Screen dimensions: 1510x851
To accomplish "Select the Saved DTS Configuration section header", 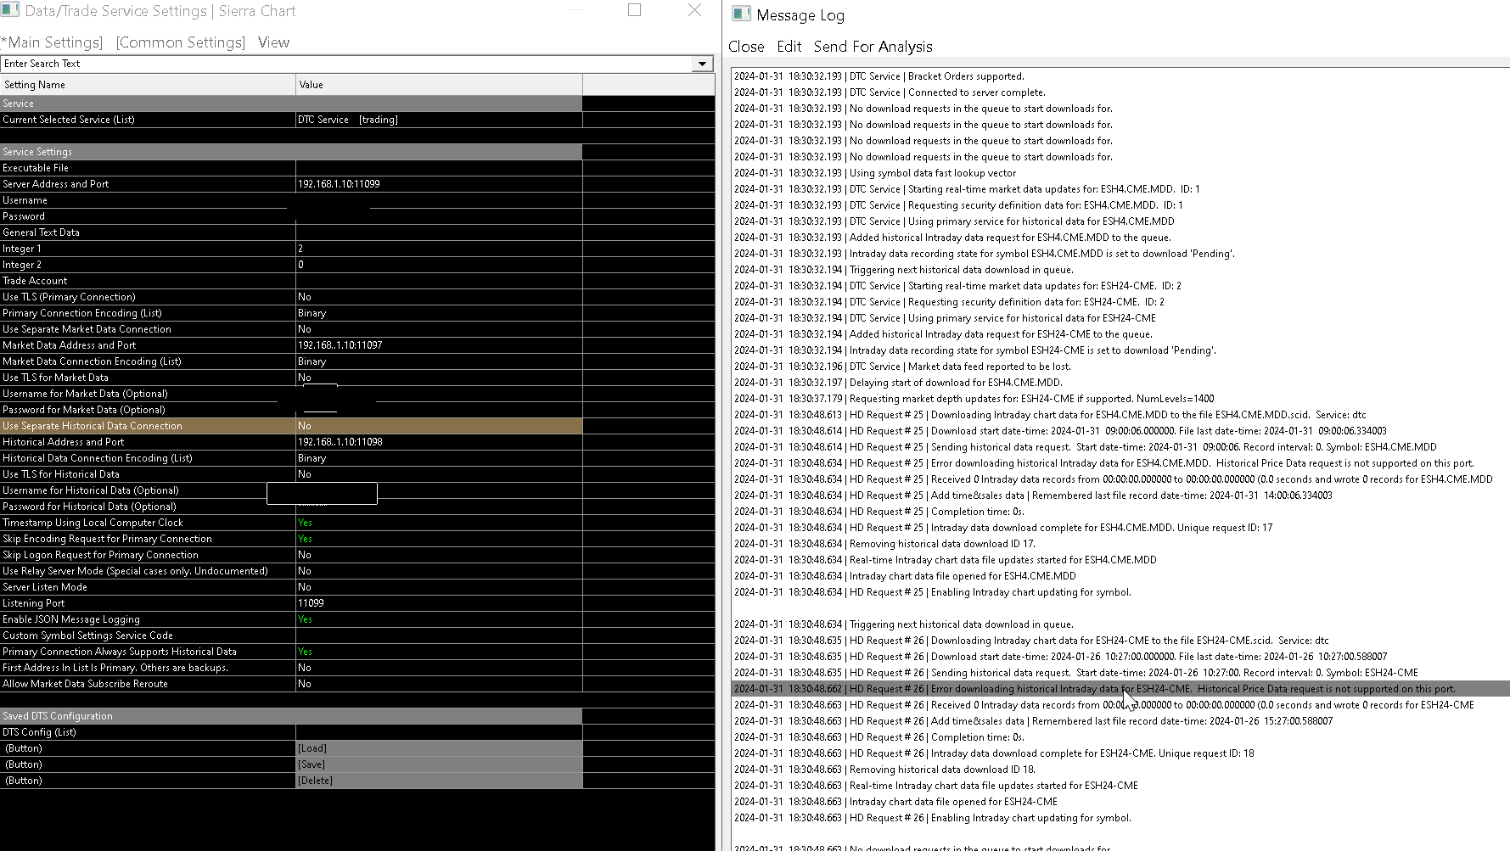I will tap(291, 716).
